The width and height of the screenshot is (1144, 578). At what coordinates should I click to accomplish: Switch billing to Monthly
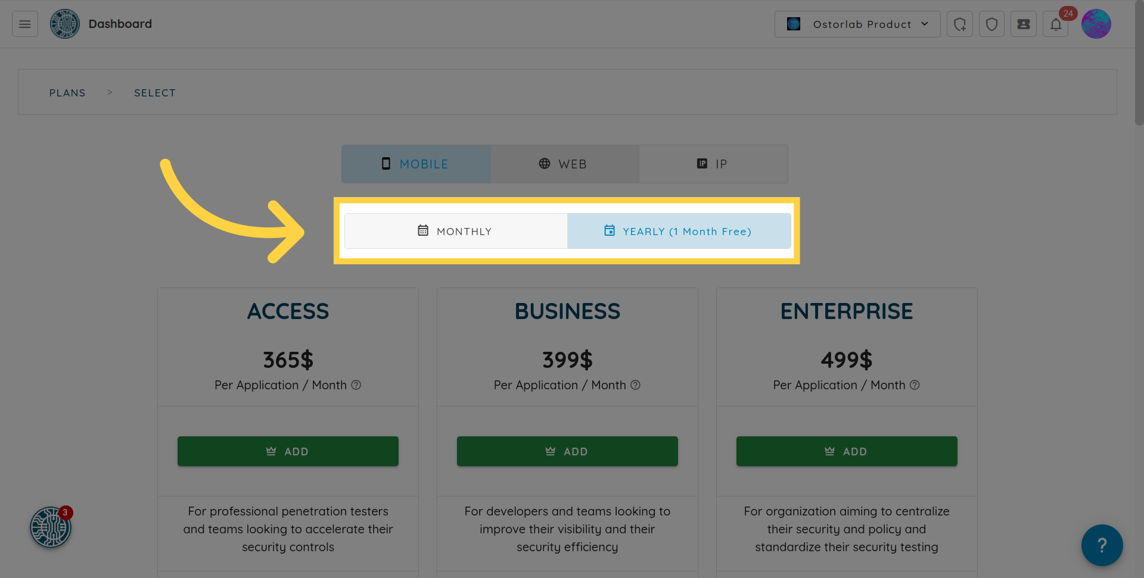[x=456, y=231]
